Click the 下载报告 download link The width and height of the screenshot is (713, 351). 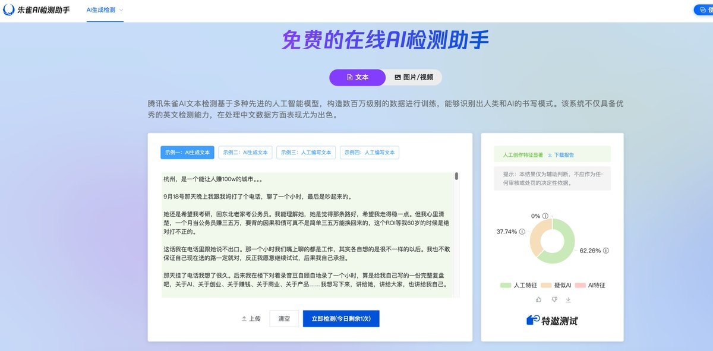click(x=561, y=155)
